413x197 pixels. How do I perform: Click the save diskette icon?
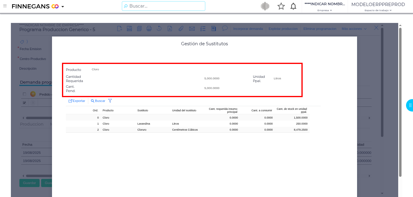click(x=129, y=29)
